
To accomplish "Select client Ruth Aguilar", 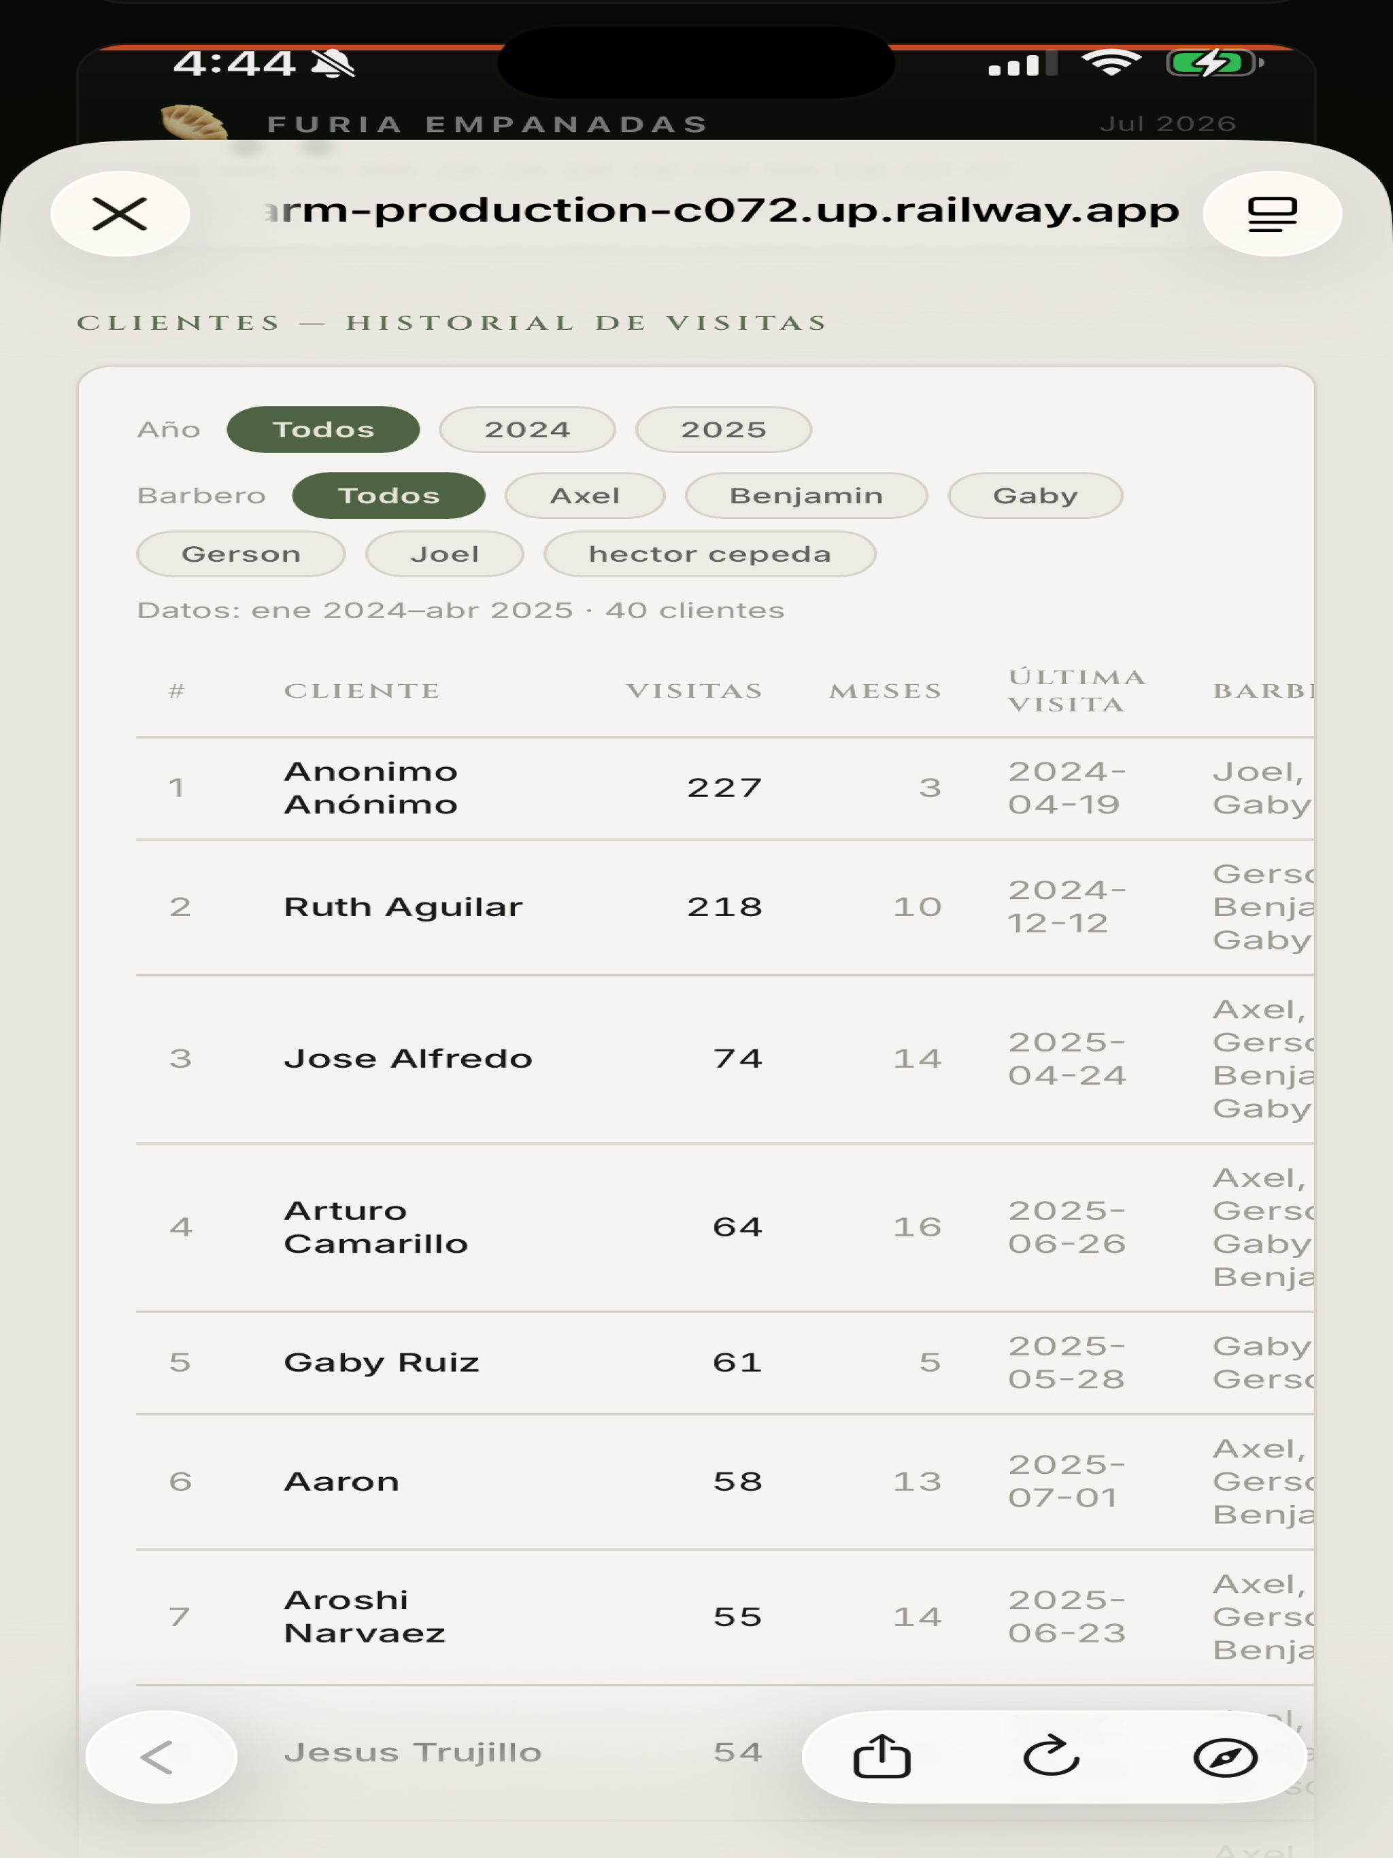I will pos(403,907).
